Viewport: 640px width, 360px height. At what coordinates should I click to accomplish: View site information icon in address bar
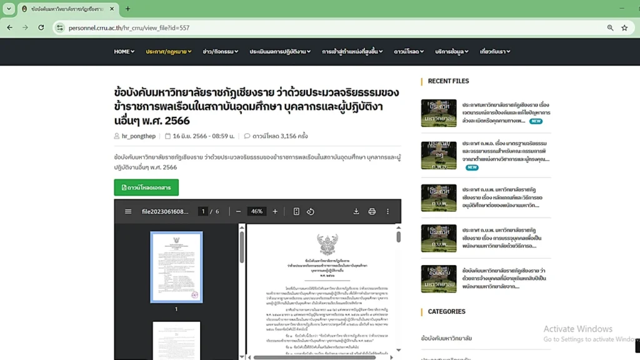[60, 27]
